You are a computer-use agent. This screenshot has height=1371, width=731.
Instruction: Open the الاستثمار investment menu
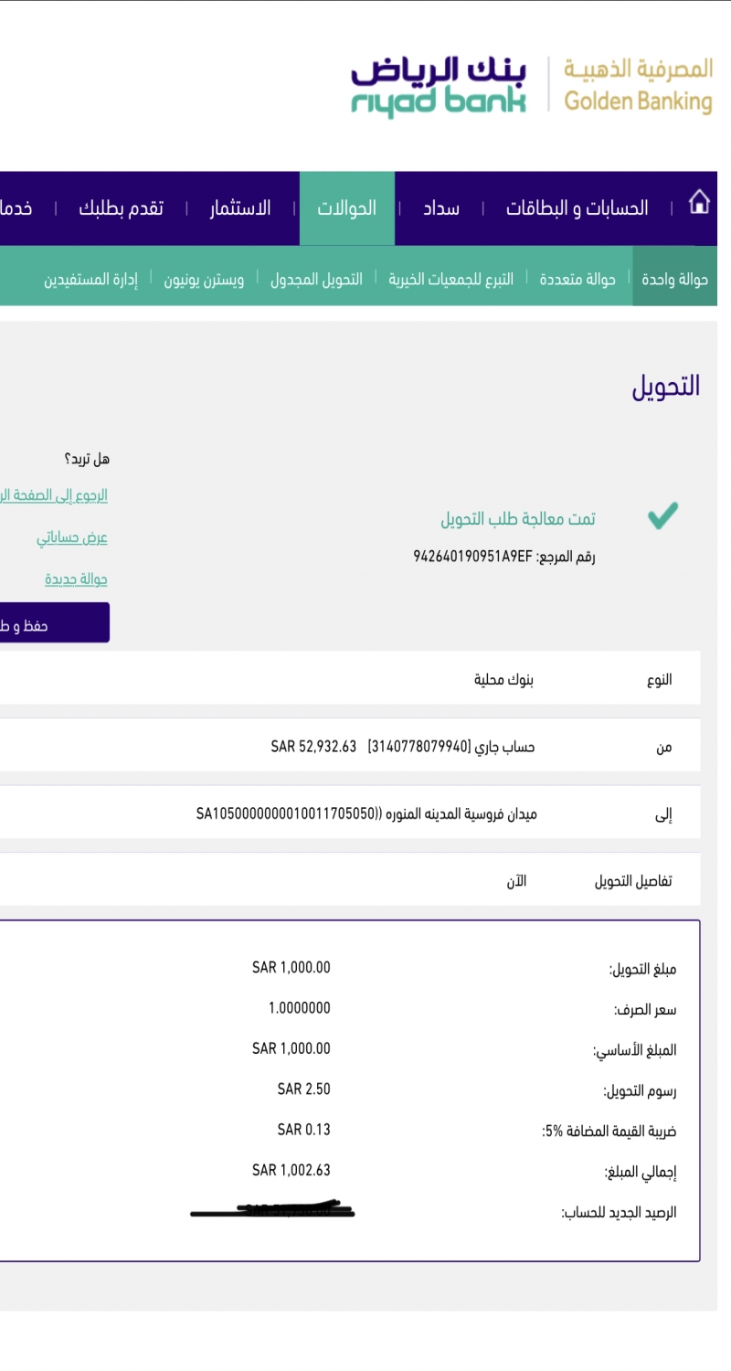tap(240, 208)
